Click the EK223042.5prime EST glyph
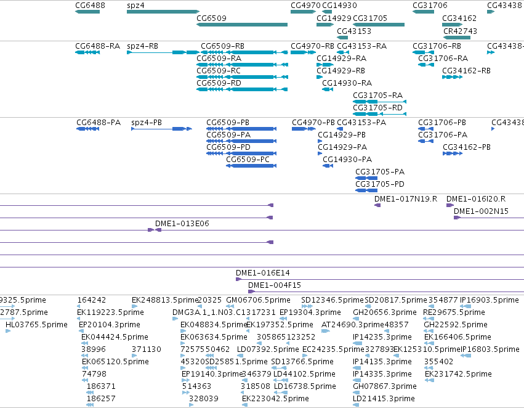 pyautogui.click(x=245, y=405)
